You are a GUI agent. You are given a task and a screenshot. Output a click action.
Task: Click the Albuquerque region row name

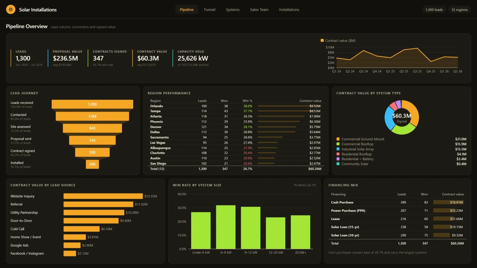(160, 148)
